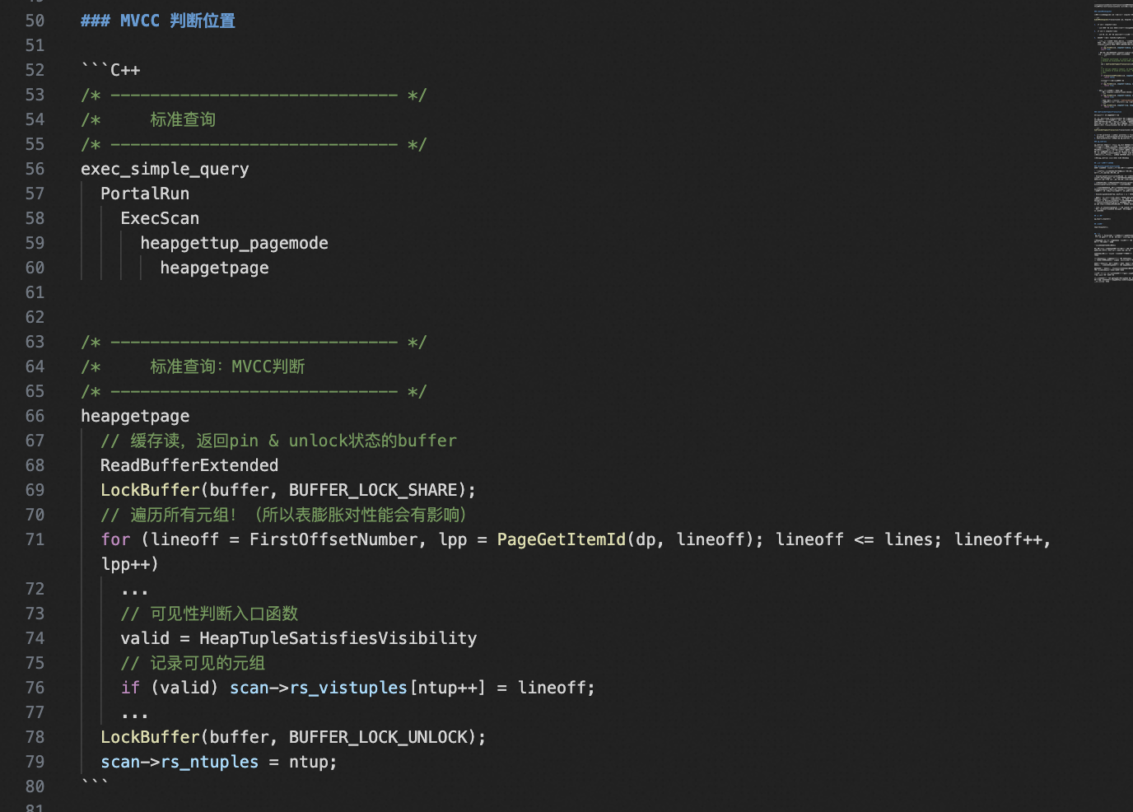Click LockBuffer on line 69

(150, 490)
